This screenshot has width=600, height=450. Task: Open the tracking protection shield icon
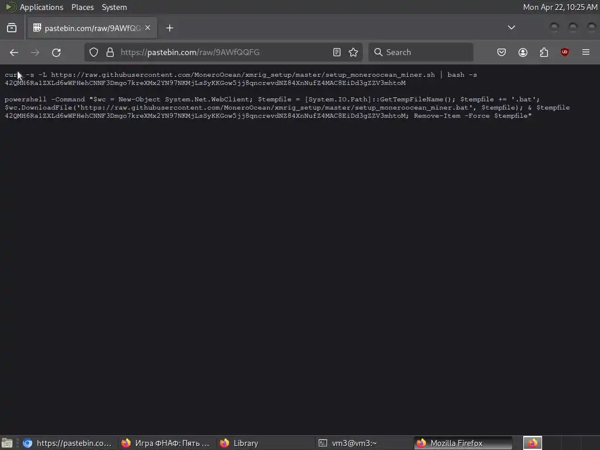[x=94, y=52]
